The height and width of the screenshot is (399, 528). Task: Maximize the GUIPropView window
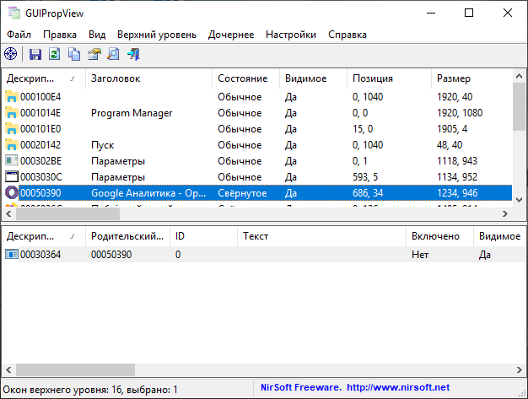469,13
